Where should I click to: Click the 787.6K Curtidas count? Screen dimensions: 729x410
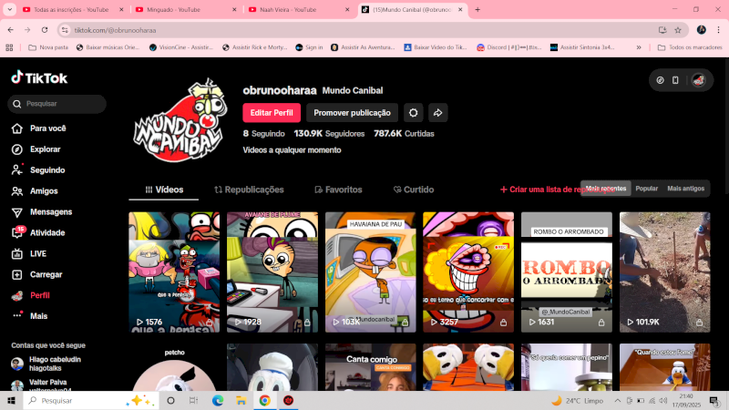point(404,133)
